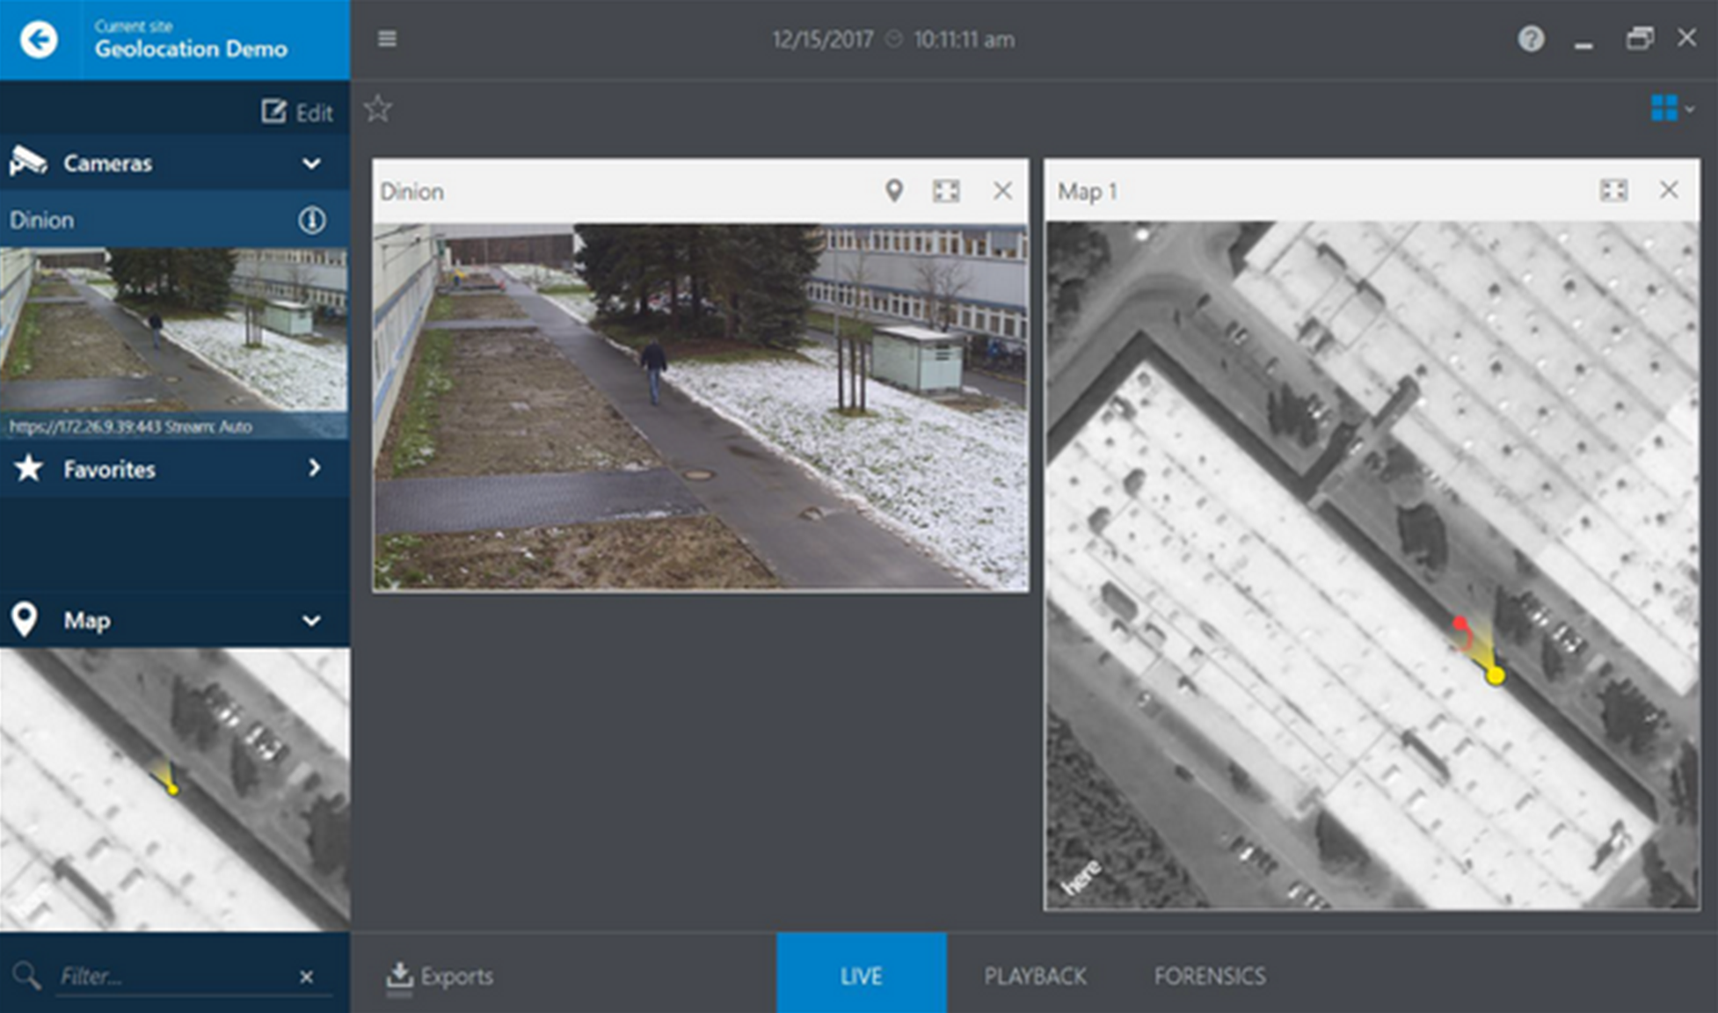The image size is (1718, 1013).
Task: Show camera info for Dinion
Action: click(x=313, y=220)
